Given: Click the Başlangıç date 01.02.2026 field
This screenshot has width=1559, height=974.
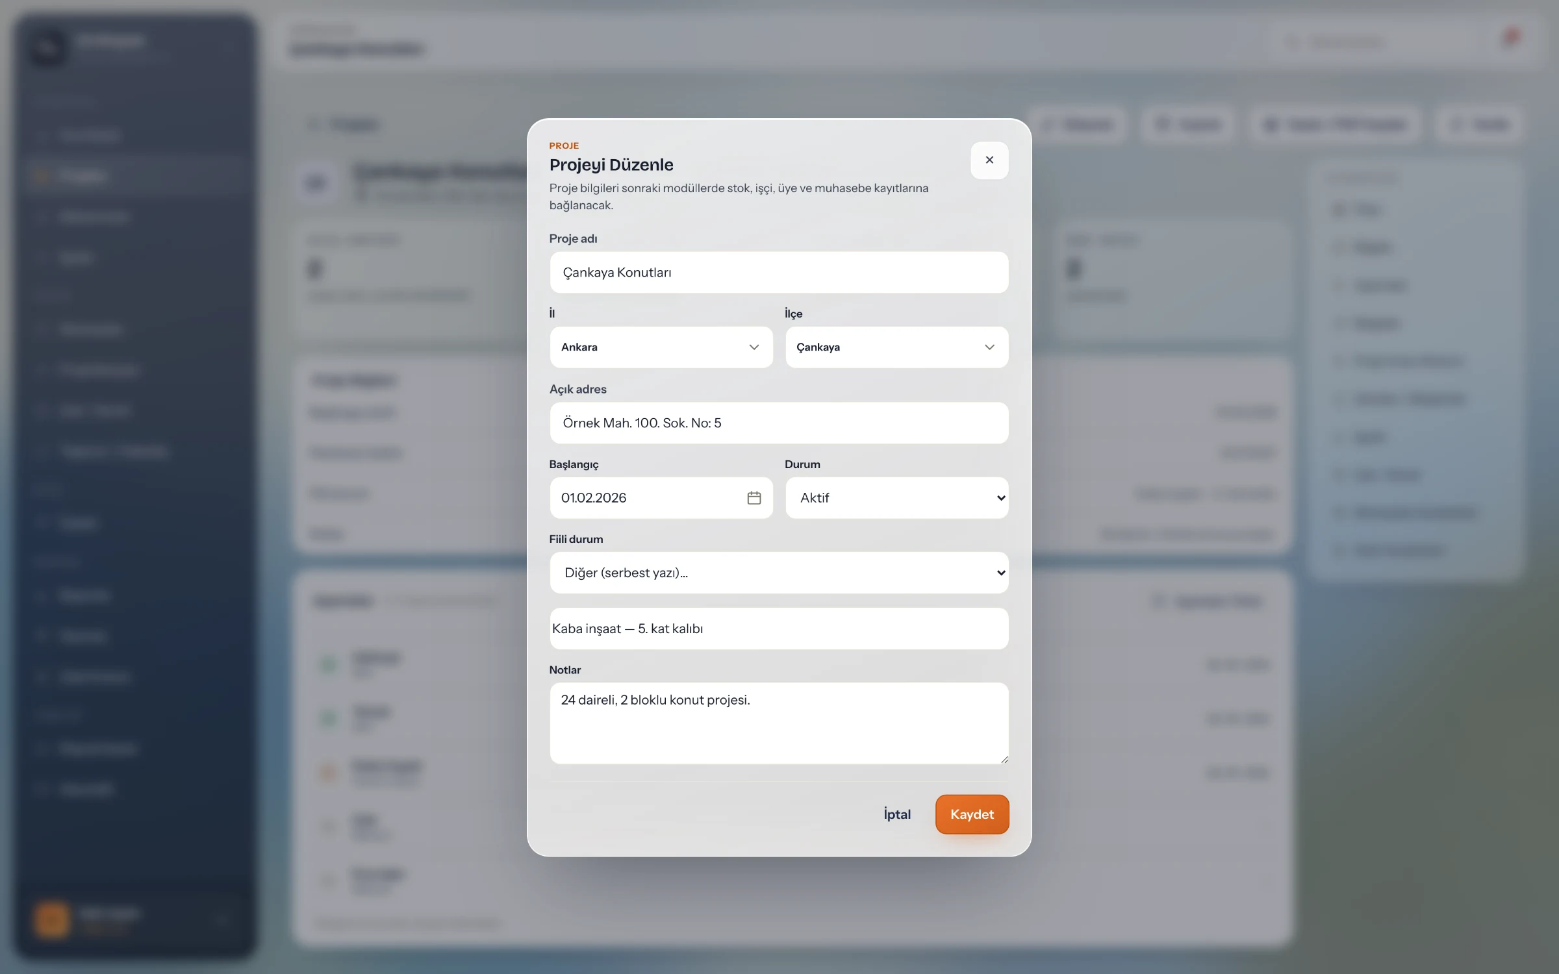Looking at the screenshot, I should point(661,498).
